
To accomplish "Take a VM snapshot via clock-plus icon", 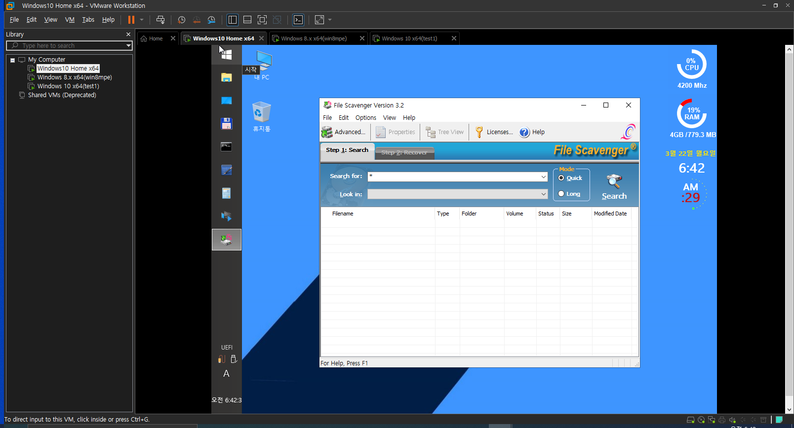I will point(181,20).
